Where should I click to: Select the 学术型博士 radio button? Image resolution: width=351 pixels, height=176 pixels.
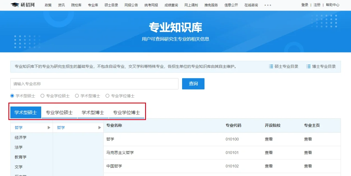(76, 95)
